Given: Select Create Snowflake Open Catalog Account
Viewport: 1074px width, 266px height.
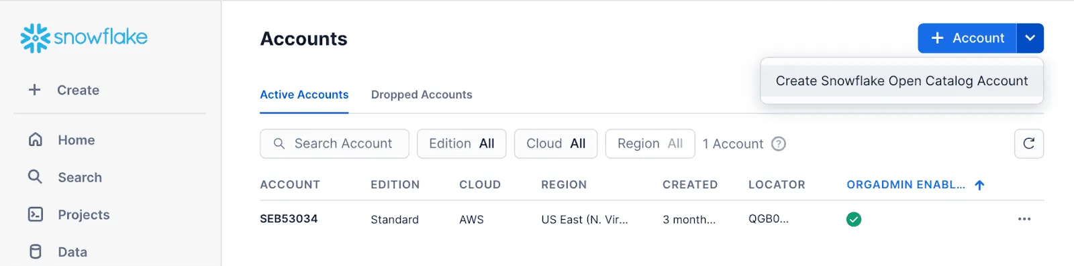Looking at the screenshot, I should pos(901,81).
